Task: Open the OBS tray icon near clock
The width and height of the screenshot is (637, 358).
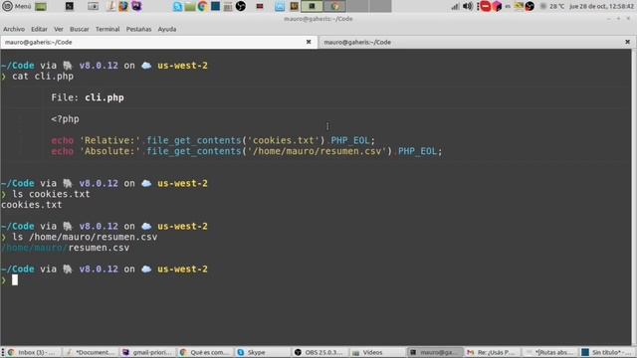Action: 530,6
